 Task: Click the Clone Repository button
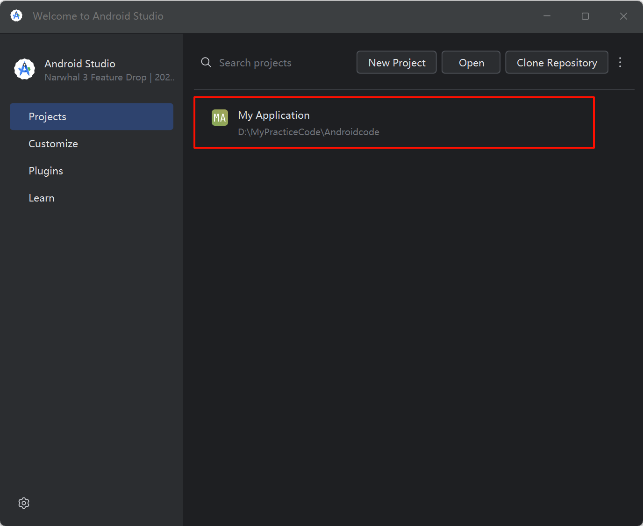click(557, 62)
